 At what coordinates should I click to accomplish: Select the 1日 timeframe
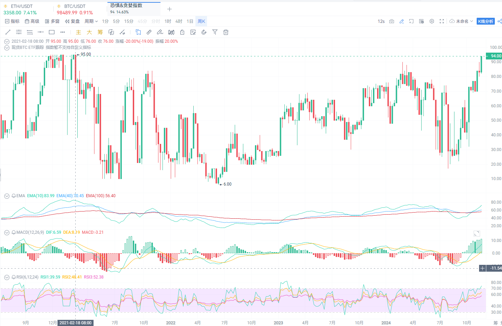click(190, 21)
